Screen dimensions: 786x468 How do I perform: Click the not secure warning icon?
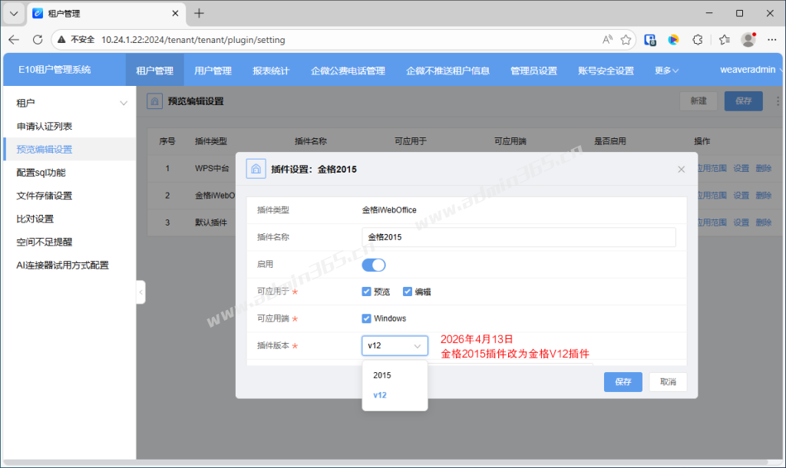click(x=61, y=40)
